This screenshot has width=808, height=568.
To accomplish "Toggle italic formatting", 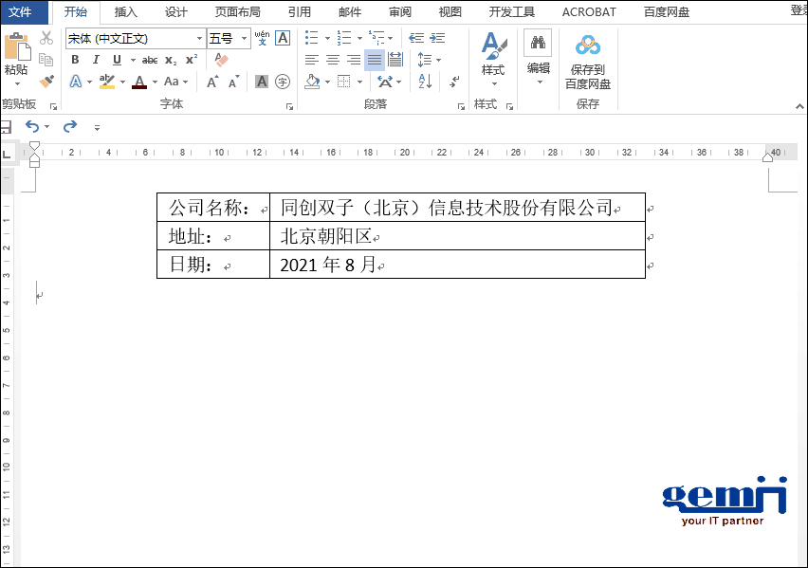I will (96, 60).
